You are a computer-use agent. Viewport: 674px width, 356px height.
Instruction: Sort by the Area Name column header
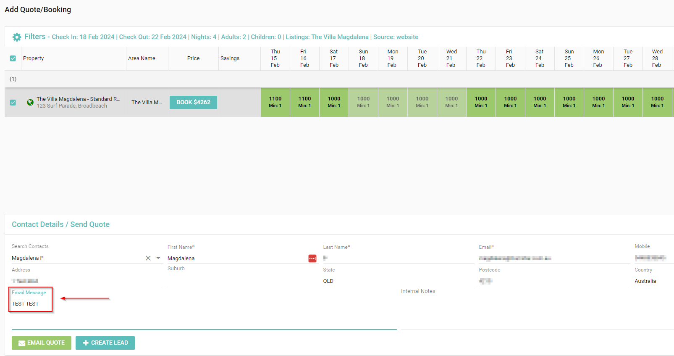pyautogui.click(x=142, y=58)
